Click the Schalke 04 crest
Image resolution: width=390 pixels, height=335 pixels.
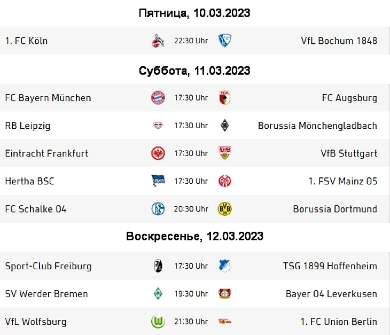158,209
